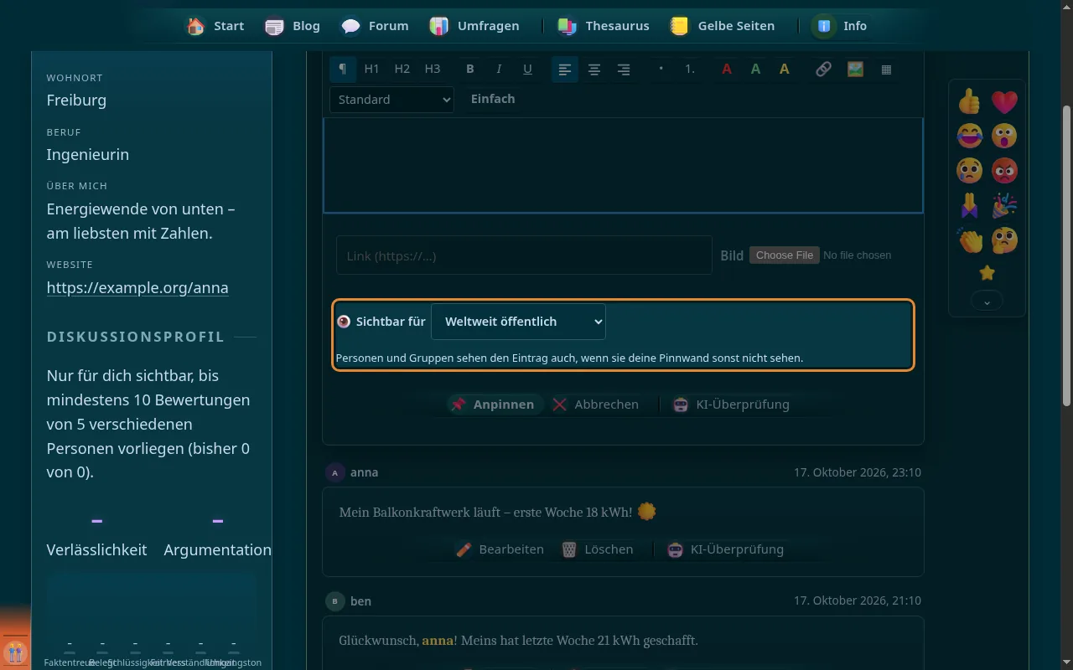Insert an image via the picture icon
Viewport: 1073px width, 670px height.
855,70
